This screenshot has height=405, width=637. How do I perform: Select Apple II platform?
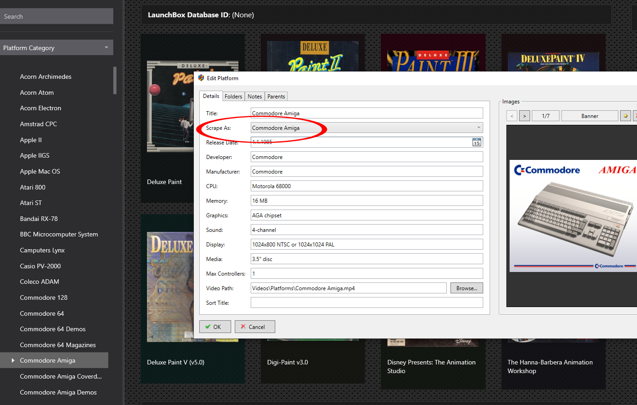pyautogui.click(x=30, y=140)
